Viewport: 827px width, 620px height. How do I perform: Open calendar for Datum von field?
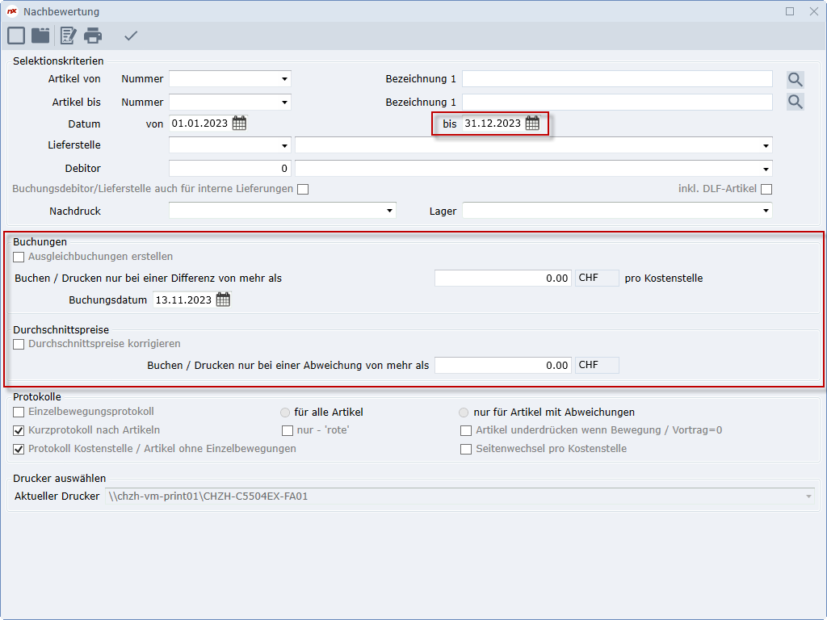point(239,124)
